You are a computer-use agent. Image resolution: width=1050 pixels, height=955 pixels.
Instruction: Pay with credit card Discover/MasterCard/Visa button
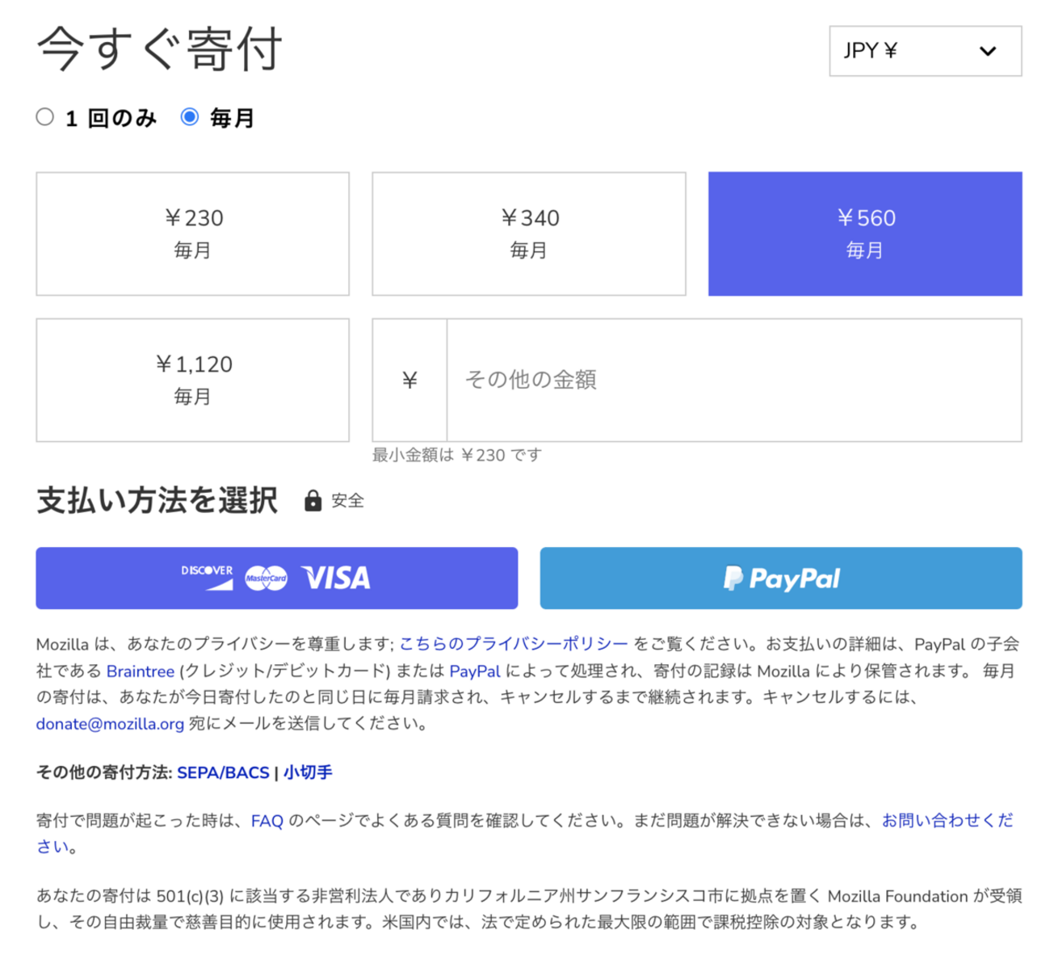(277, 578)
